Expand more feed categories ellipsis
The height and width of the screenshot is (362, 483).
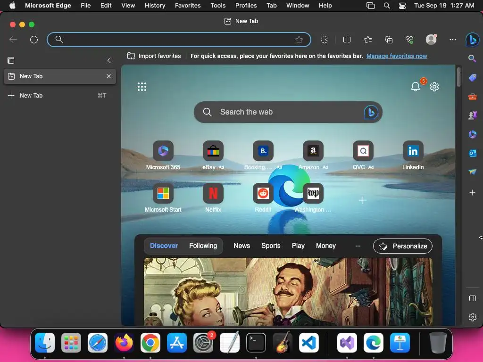[x=358, y=246]
